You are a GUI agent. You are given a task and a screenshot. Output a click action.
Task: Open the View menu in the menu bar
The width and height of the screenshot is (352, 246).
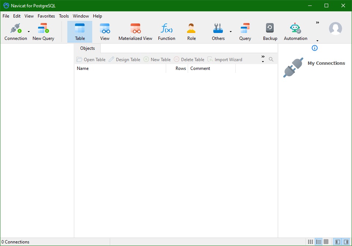pos(29,16)
